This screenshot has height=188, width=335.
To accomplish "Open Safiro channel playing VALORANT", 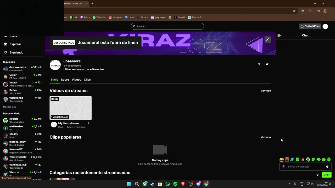I will pos(22,92).
